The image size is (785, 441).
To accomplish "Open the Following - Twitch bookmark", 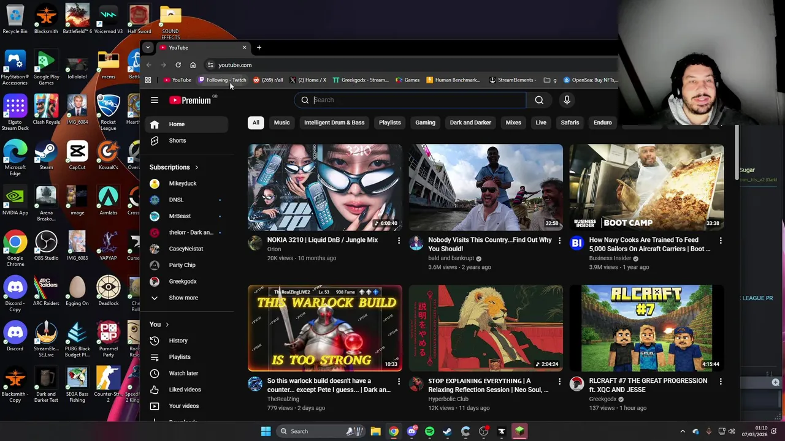I will pos(222,80).
